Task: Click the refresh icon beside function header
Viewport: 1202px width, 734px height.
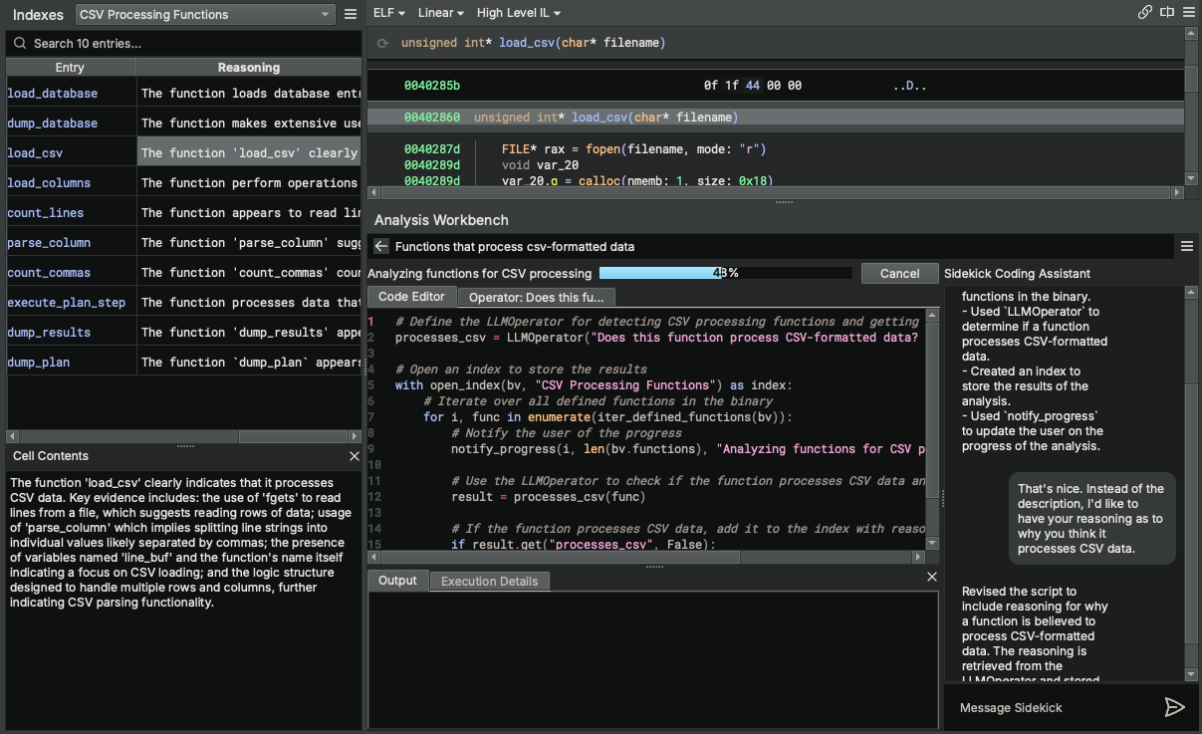Action: click(382, 44)
